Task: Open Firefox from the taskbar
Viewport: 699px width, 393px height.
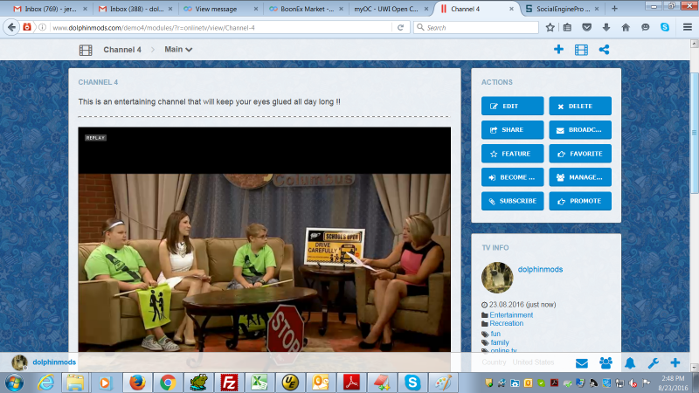Action: pyautogui.click(x=137, y=383)
